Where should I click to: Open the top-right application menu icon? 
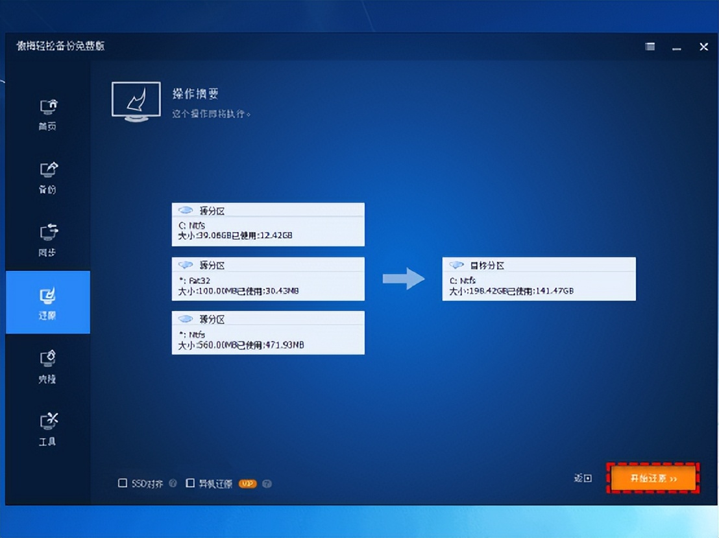coord(650,47)
